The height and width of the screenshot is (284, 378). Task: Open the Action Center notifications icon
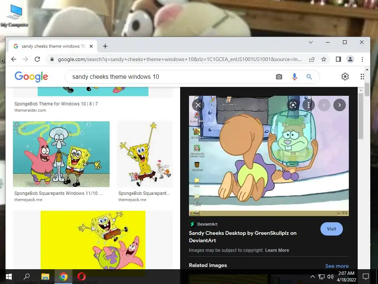coord(366,277)
